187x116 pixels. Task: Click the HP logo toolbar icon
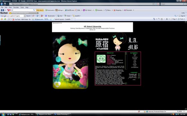click(2, 10)
